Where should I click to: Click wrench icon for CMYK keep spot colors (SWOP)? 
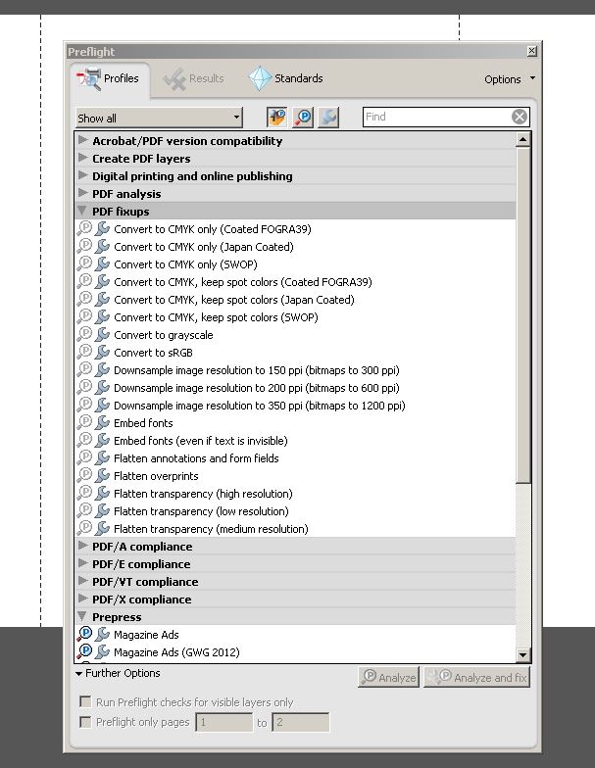[x=102, y=317]
